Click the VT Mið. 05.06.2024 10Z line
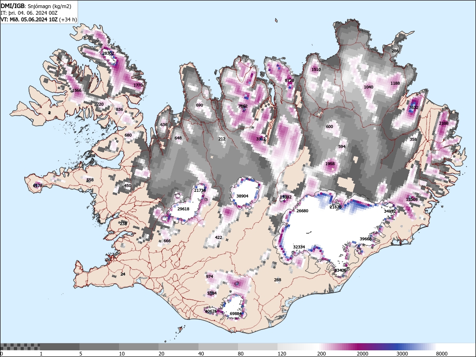476x357 pixels. pos(39,20)
